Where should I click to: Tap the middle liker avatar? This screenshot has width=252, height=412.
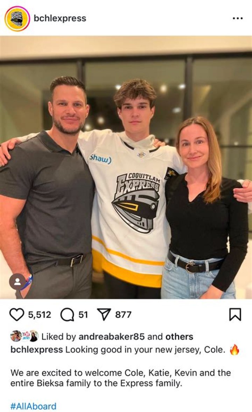pyautogui.click(x=25, y=336)
